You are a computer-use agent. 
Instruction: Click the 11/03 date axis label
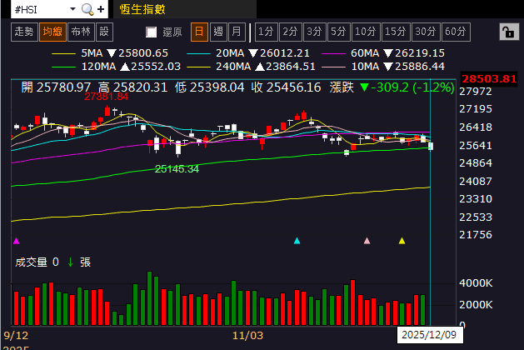tap(247, 335)
